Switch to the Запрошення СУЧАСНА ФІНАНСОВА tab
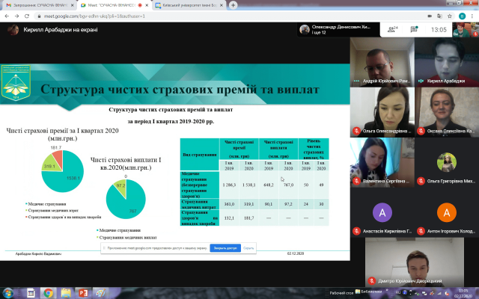The width and height of the screenshot is (479, 299). (x=37, y=4)
